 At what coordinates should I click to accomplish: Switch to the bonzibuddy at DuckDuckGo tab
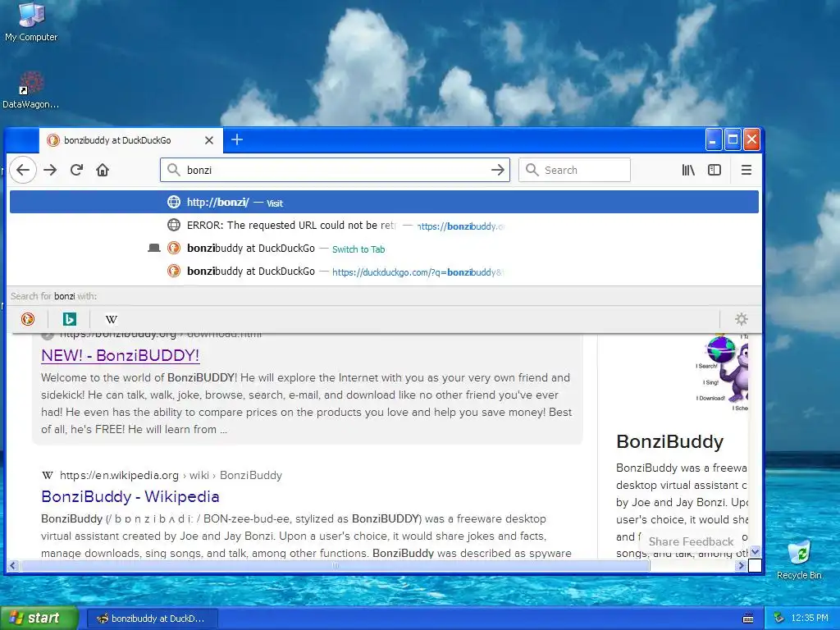(x=131, y=140)
